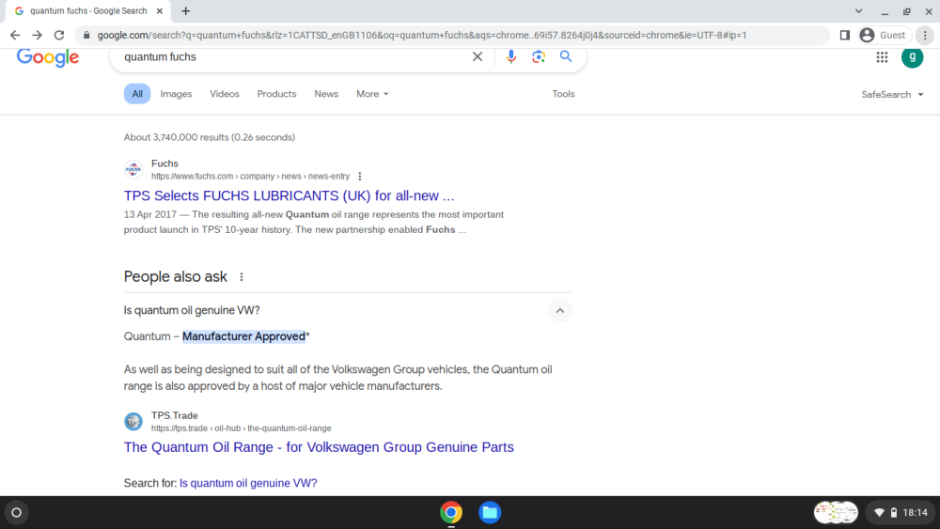Click the Fuchs site favicon
The height and width of the screenshot is (529, 940).
point(133,169)
